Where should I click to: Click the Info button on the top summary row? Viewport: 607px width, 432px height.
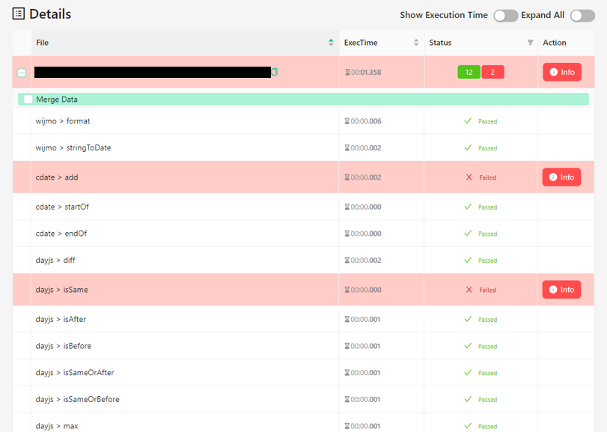point(561,72)
